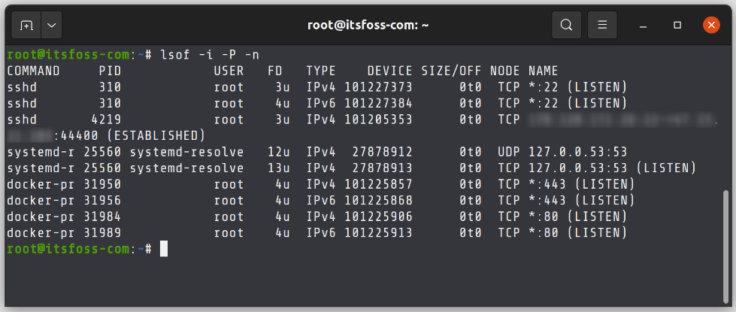Image resolution: width=736 pixels, height=312 pixels.
Task: Click the lsof -i -P -n command text
Action: [x=209, y=55]
